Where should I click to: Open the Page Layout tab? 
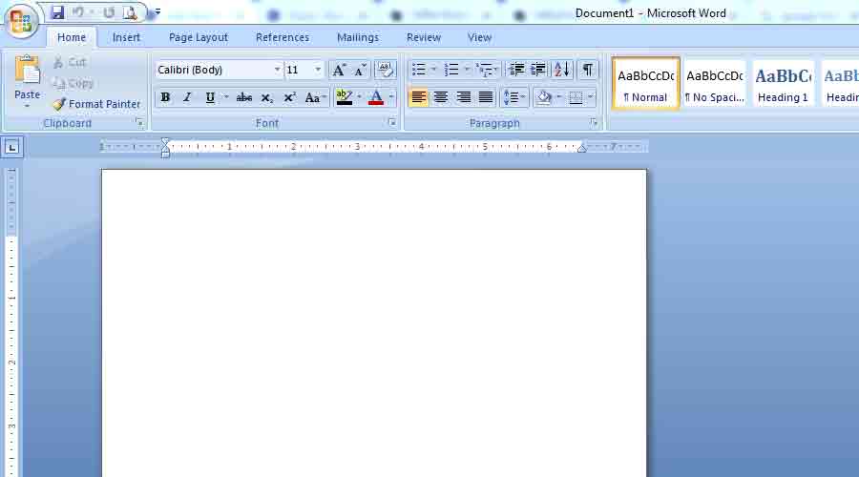[198, 37]
